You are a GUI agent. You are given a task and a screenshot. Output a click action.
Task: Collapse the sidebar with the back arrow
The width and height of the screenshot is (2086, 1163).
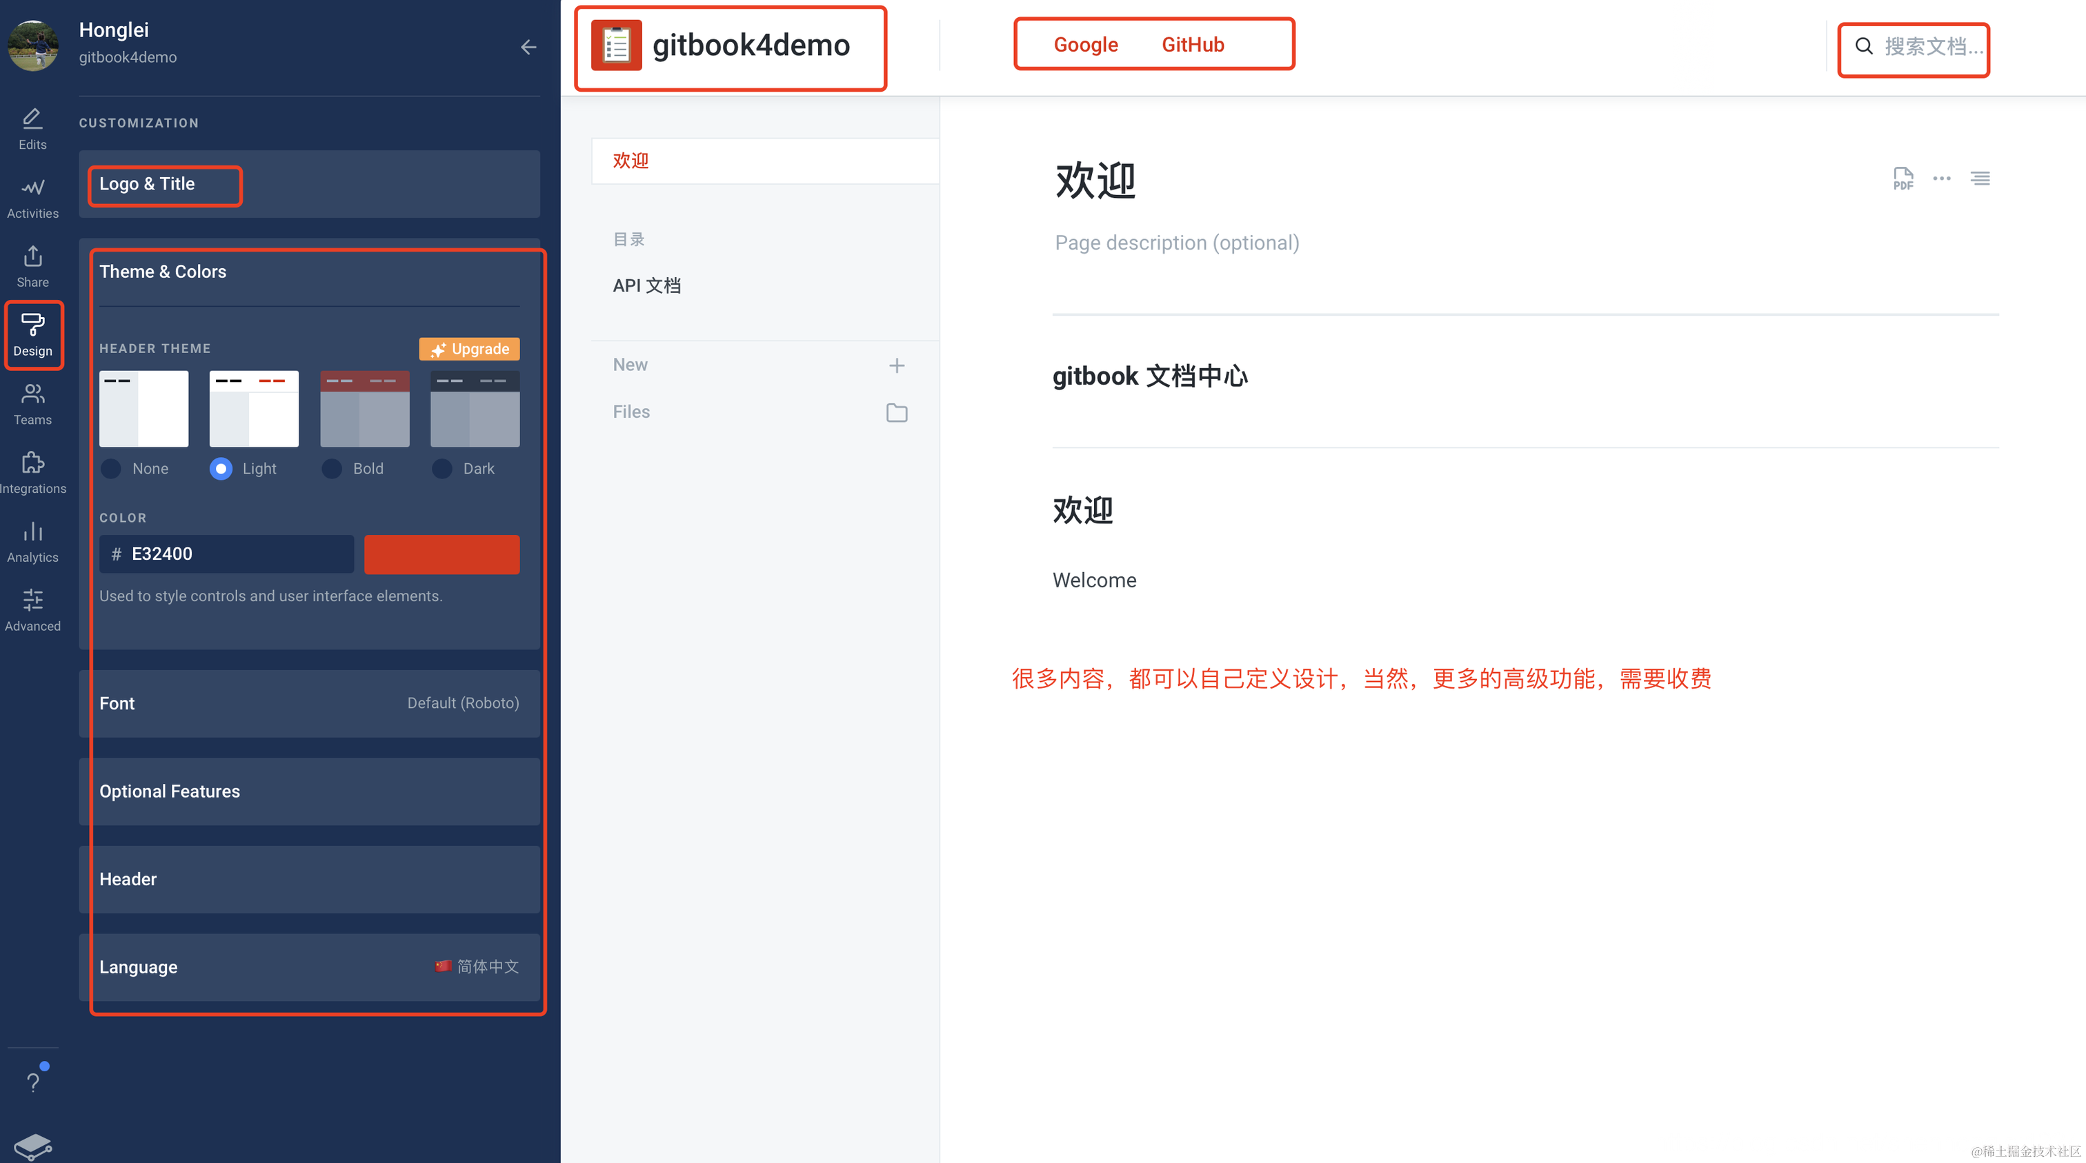pyautogui.click(x=529, y=47)
